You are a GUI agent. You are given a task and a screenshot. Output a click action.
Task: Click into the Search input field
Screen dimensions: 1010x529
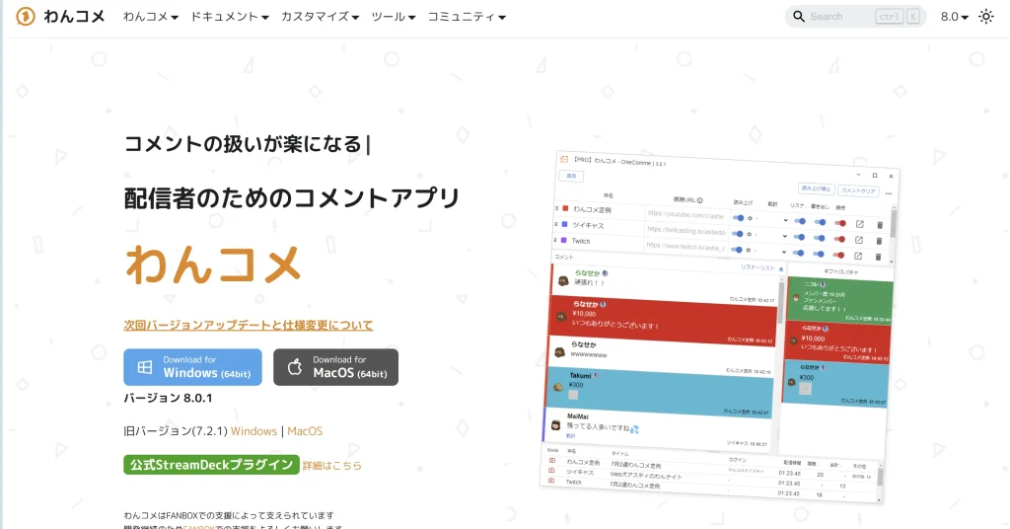pyautogui.click(x=838, y=17)
